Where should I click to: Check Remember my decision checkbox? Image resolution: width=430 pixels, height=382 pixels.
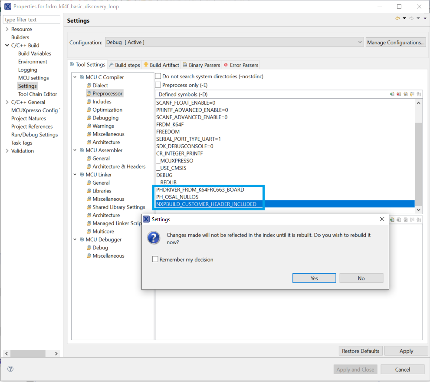coord(155,259)
